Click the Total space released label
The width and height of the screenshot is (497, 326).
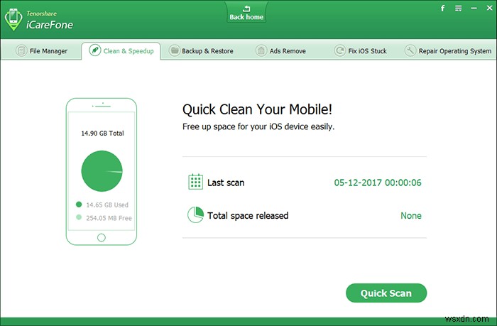coord(248,216)
